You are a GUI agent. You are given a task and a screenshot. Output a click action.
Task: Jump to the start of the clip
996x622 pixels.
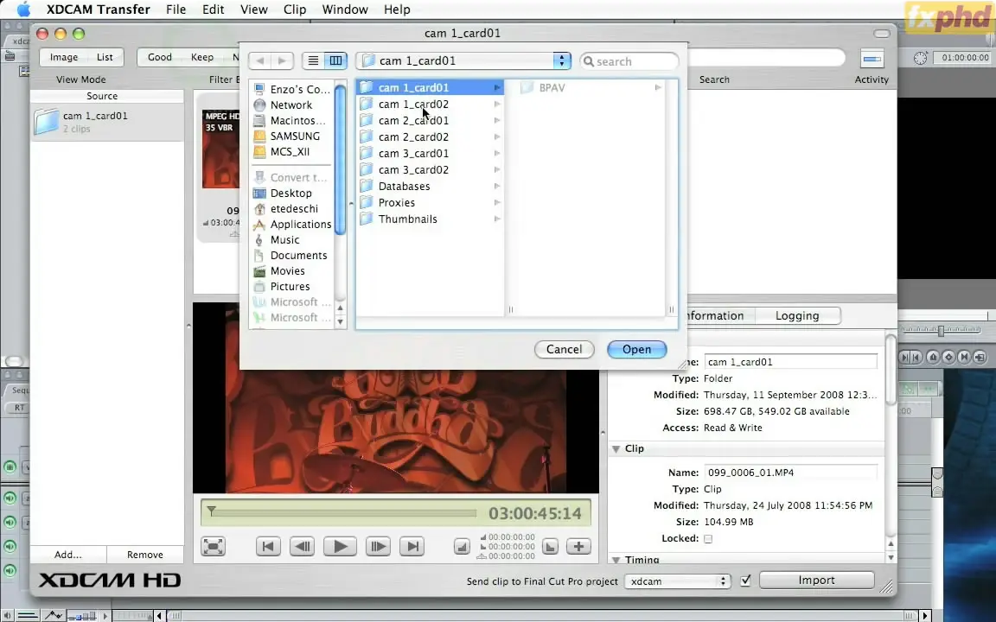pos(268,547)
